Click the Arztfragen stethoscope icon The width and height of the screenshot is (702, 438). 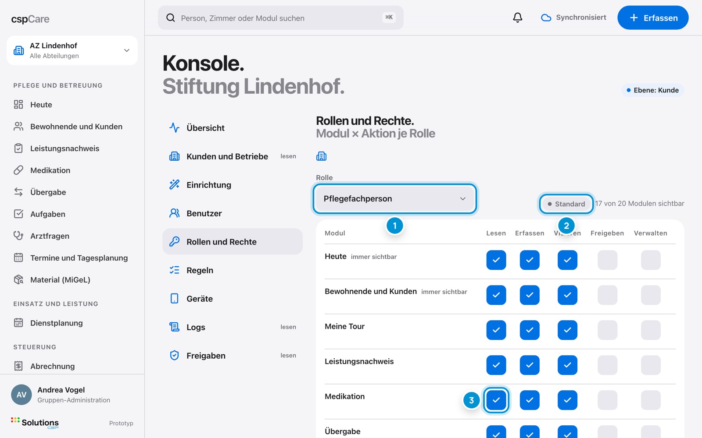[x=18, y=236]
